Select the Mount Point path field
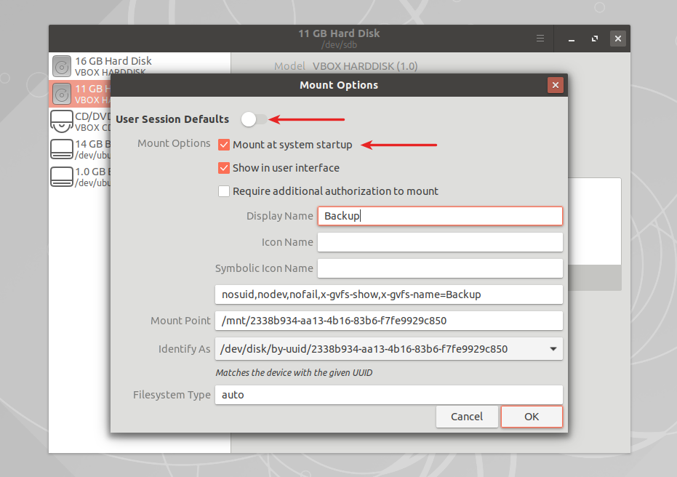Viewport: 677px width, 477px height. tap(388, 321)
